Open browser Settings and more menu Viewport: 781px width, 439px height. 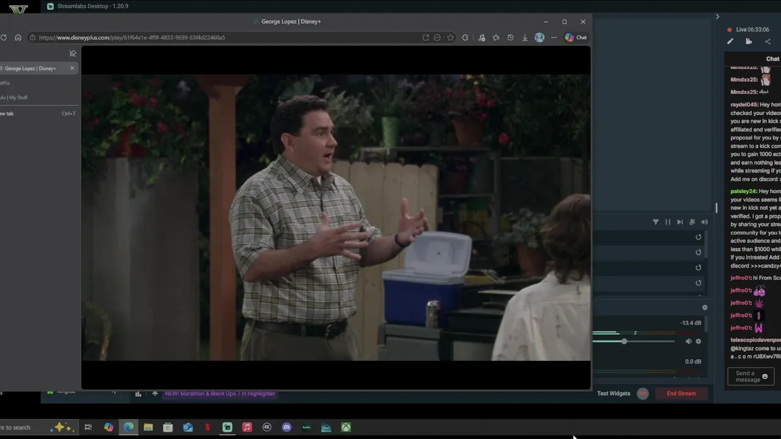pyautogui.click(x=554, y=37)
